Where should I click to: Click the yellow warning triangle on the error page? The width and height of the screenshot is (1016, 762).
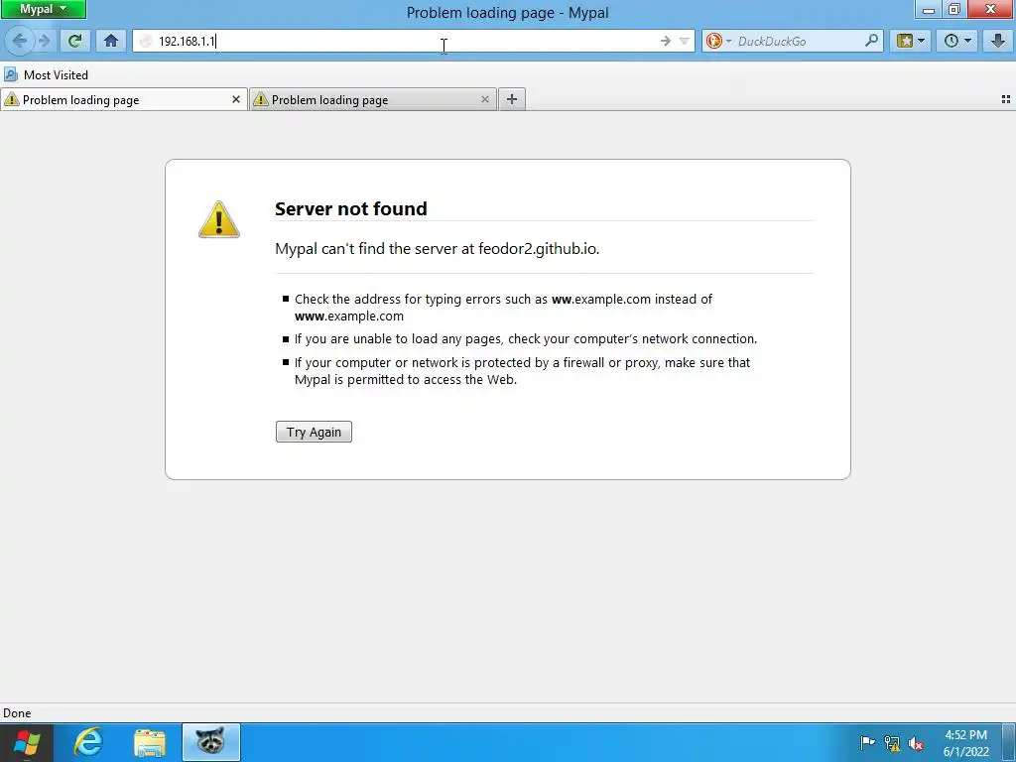[219, 219]
